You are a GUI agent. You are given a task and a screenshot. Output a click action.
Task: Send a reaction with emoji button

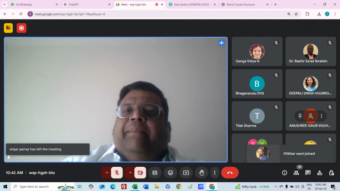170,173
